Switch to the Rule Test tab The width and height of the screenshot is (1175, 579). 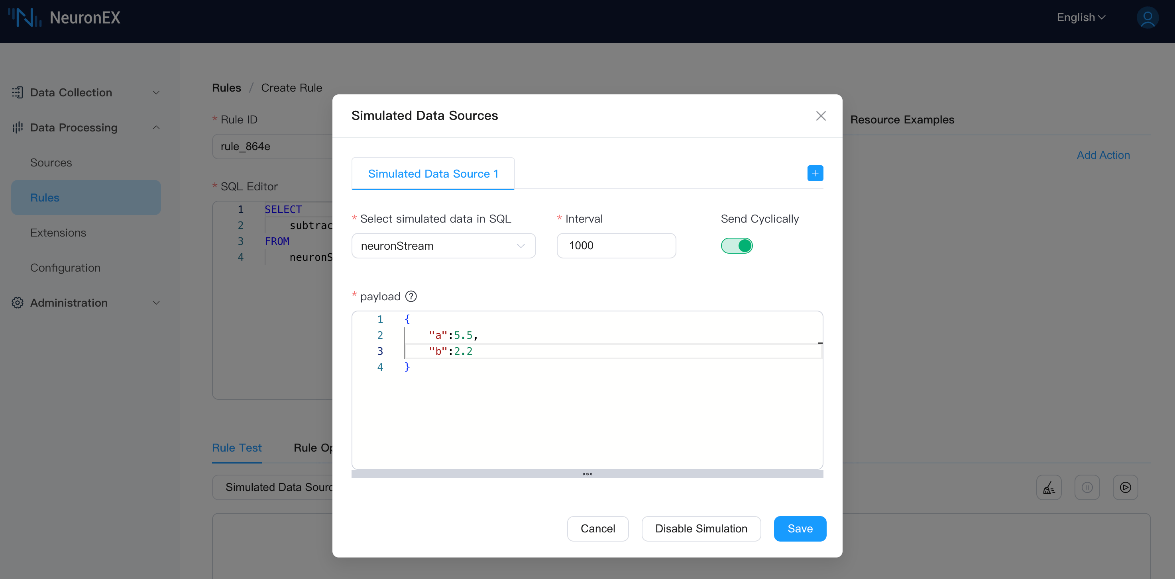(x=237, y=447)
